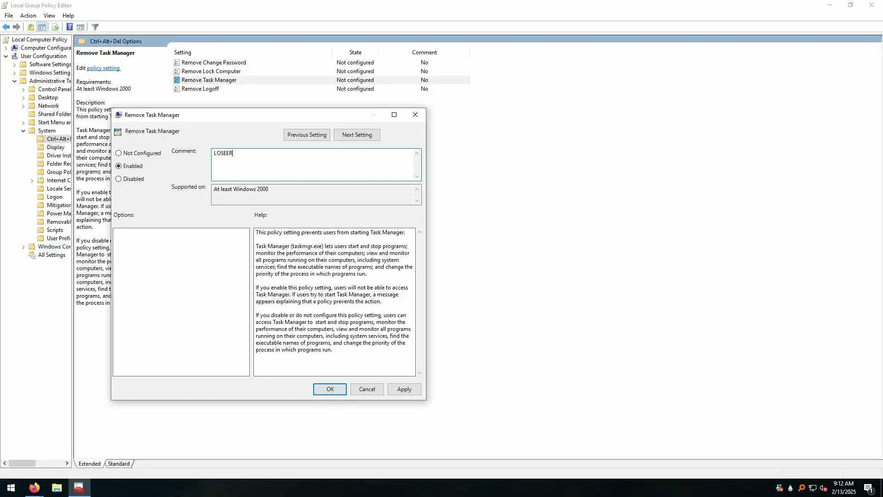Image resolution: width=883 pixels, height=497 pixels.
Task: Click the Export List toolbar icon
Action: tap(56, 27)
